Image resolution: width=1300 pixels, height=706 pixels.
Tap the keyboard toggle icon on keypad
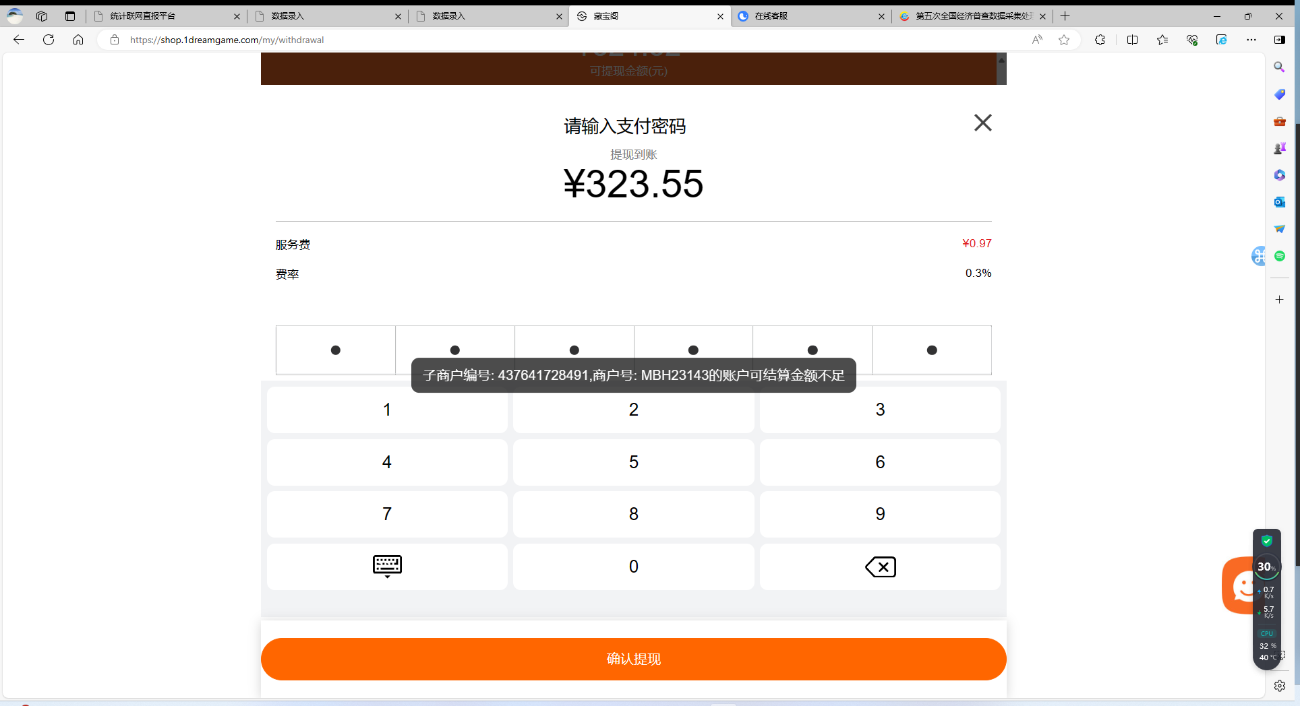coord(387,567)
